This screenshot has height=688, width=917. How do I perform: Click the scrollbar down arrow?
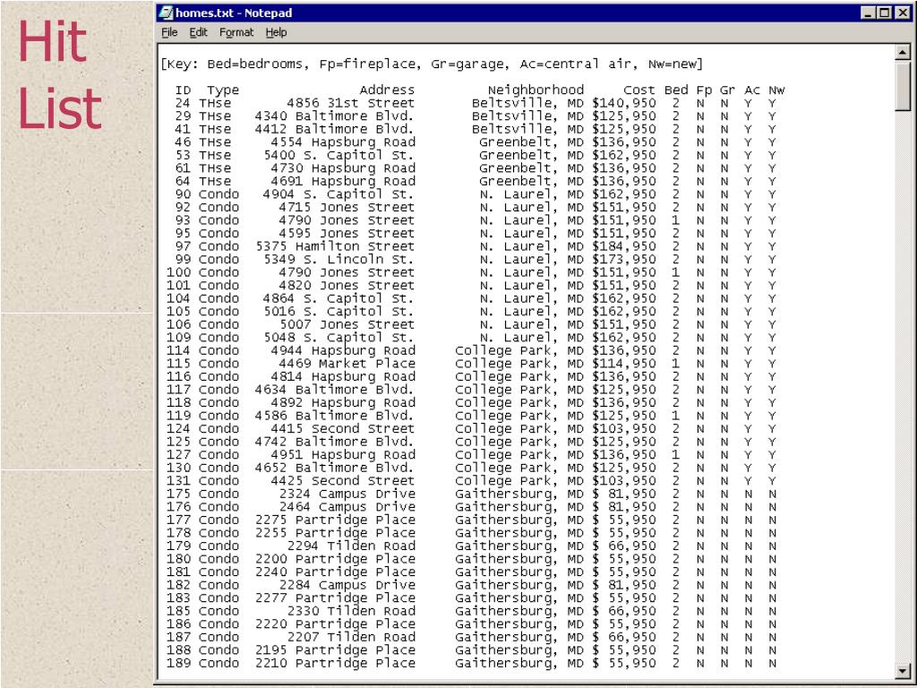pos(903,670)
